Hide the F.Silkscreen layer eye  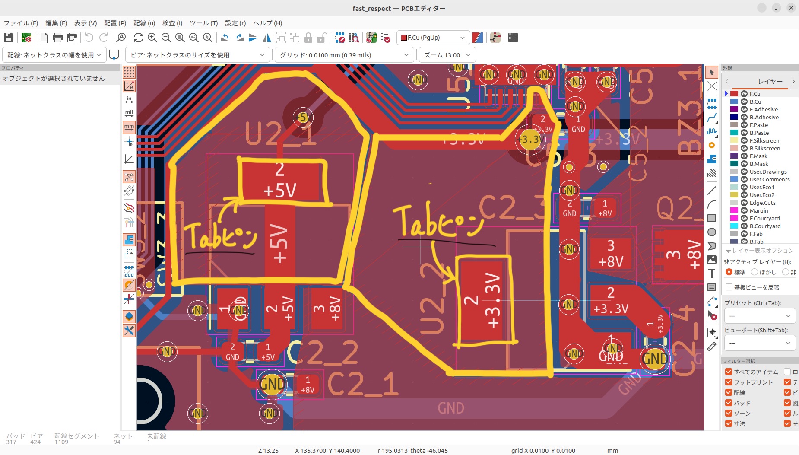click(x=744, y=140)
